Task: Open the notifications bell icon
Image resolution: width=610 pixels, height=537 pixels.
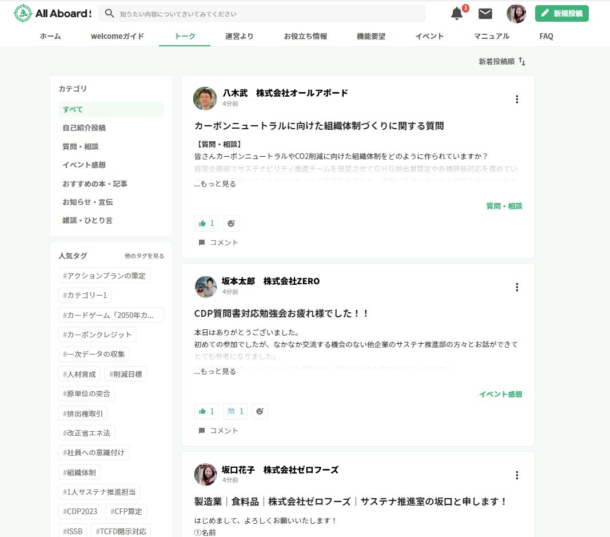Action: pyautogui.click(x=456, y=14)
